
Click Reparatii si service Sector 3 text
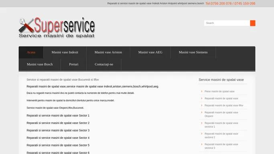point(58,130)
